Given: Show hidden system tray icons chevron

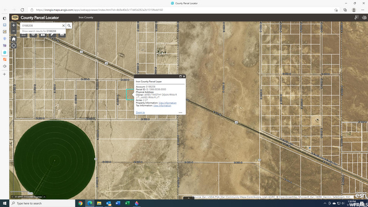Looking at the screenshot, I should [325, 203].
